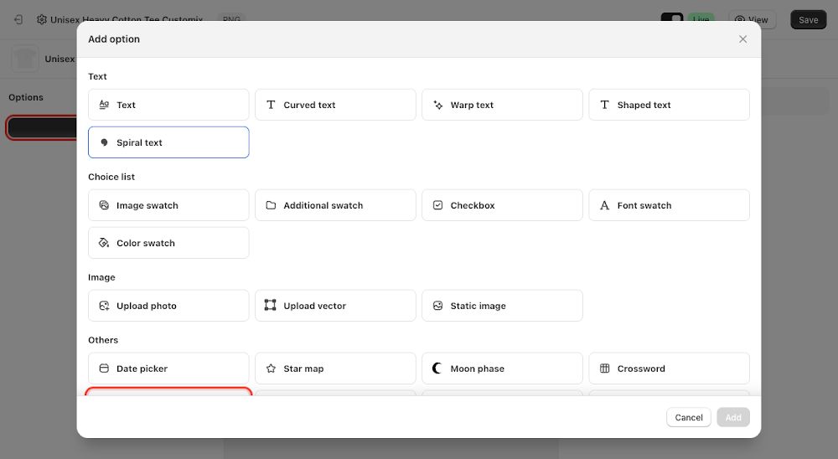This screenshot has width=838, height=459.
Task: Pick the Color swatch option
Action: [168, 243]
